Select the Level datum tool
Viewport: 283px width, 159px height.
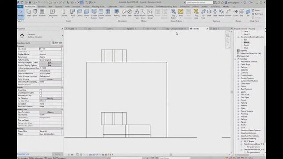coord(236,13)
